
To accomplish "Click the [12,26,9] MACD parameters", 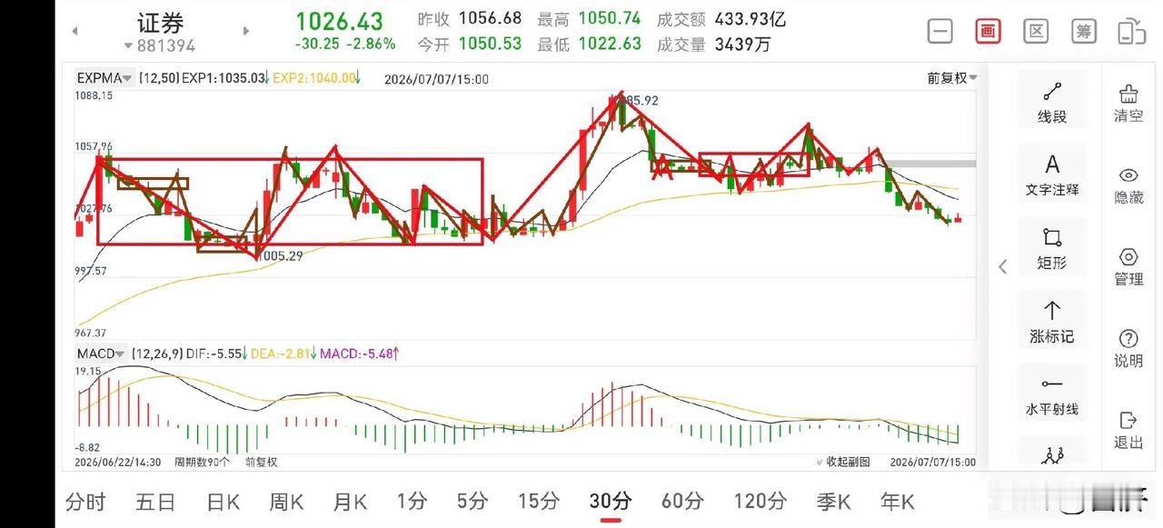I will [x=157, y=353].
